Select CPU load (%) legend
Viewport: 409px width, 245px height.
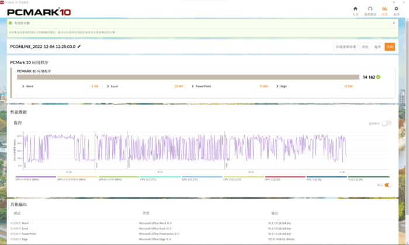pos(327,178)
